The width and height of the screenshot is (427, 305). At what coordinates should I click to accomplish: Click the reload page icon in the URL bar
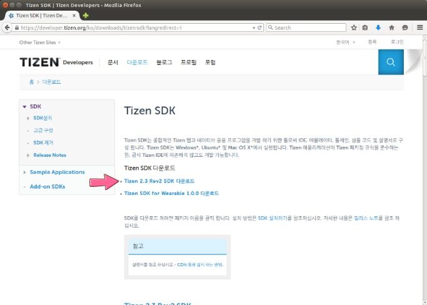(x=259, y=27)
